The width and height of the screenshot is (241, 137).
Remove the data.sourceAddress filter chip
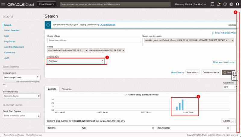coord(124,51)
